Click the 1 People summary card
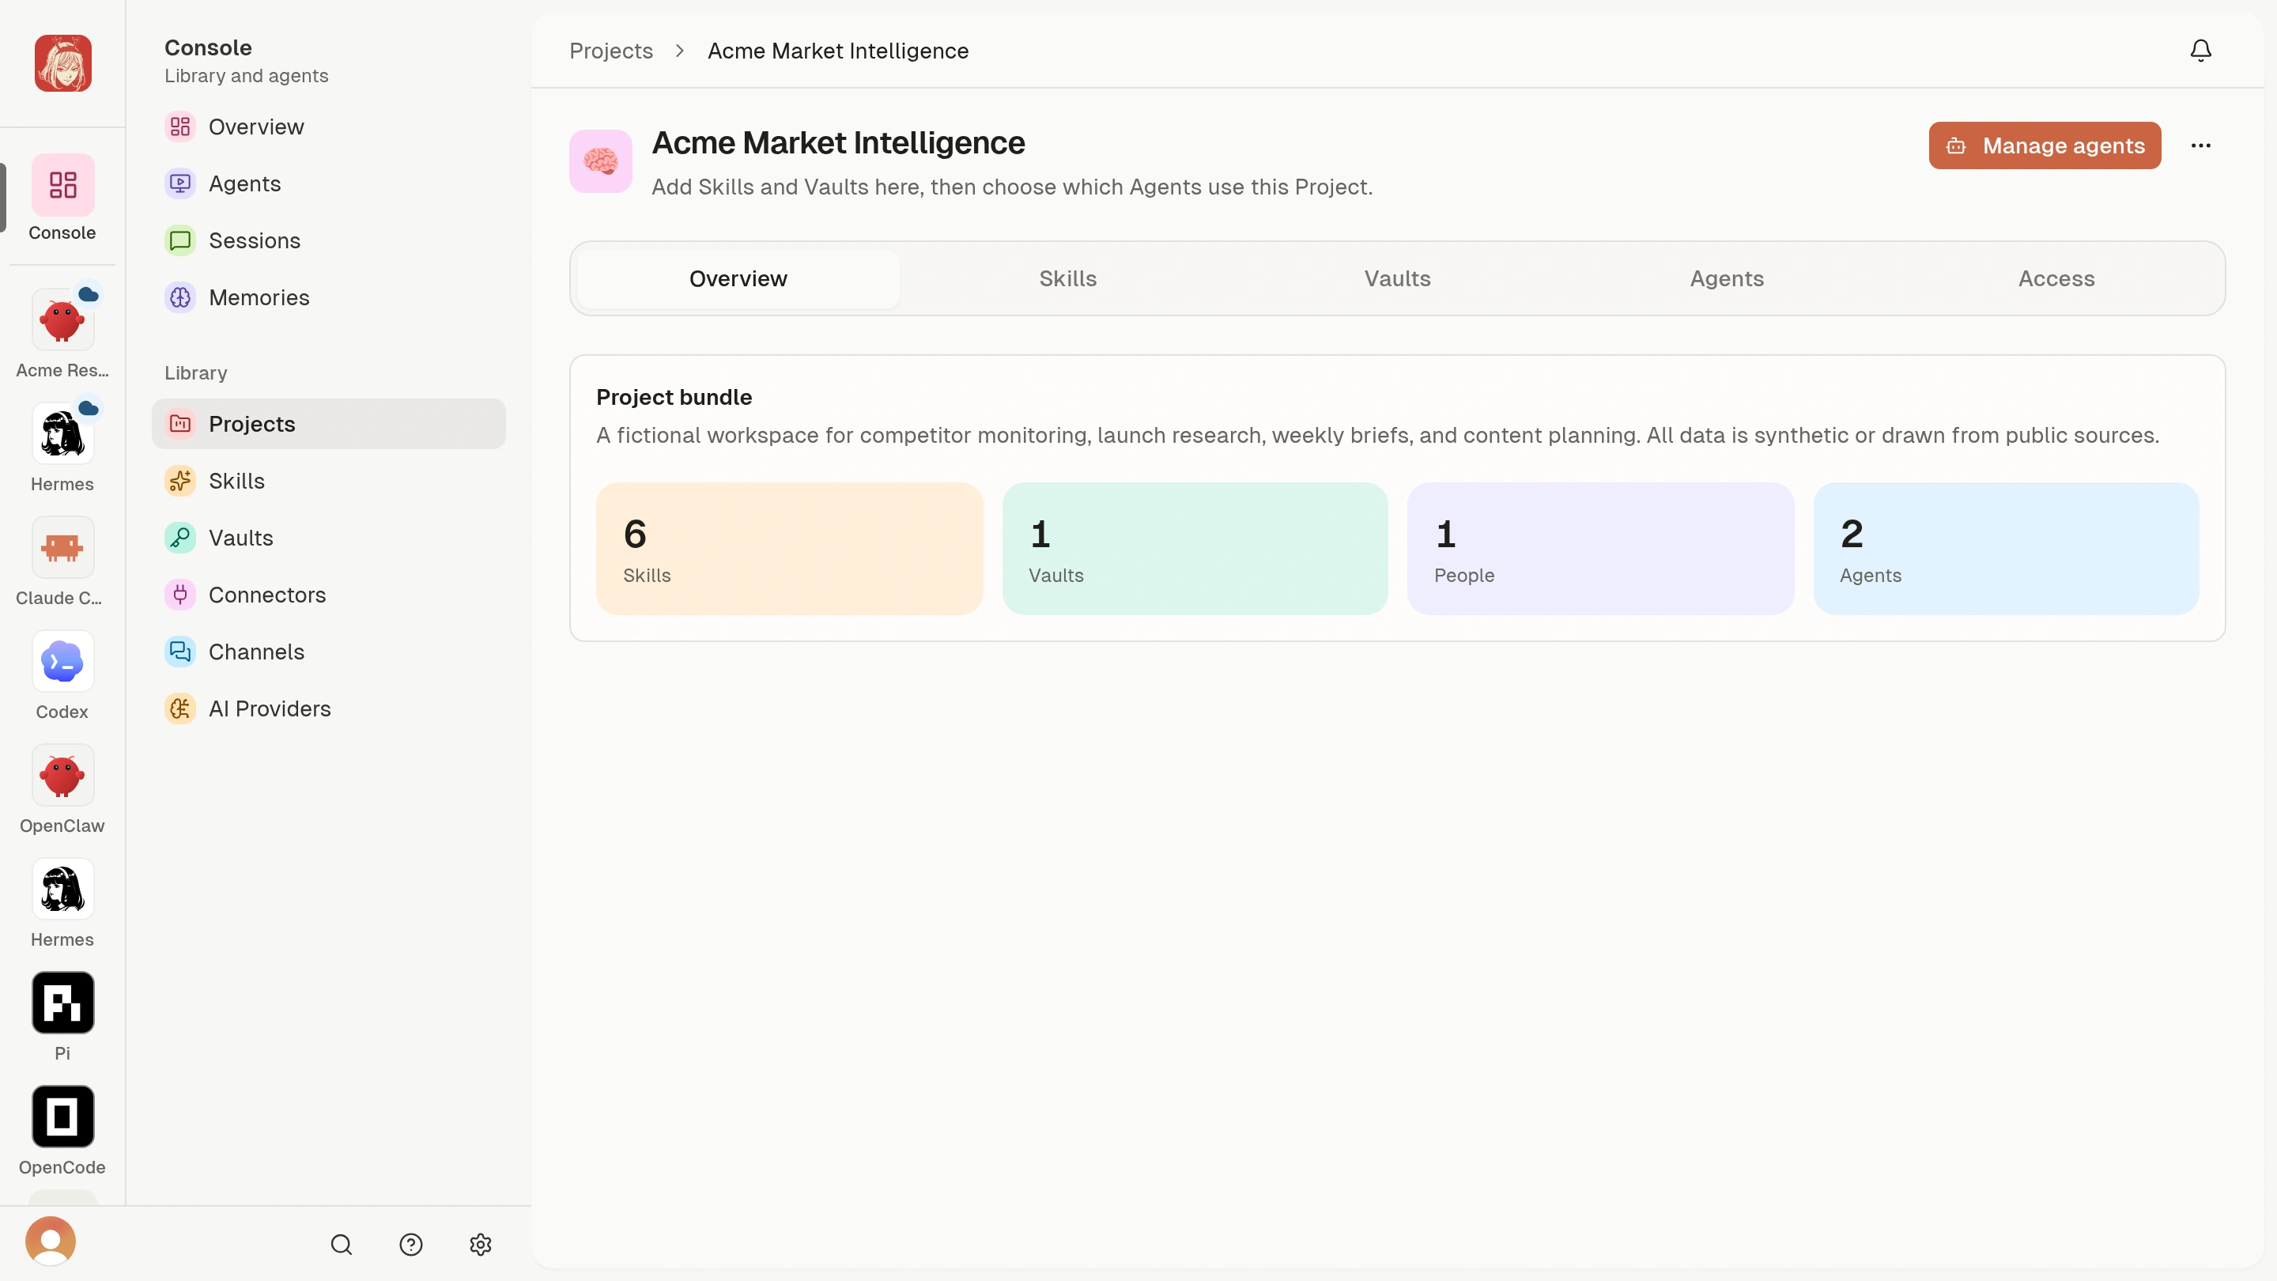Image resolution: width=2277 pixels, height=1281 pixels. pyautogui.click(x=1601, y=549)
